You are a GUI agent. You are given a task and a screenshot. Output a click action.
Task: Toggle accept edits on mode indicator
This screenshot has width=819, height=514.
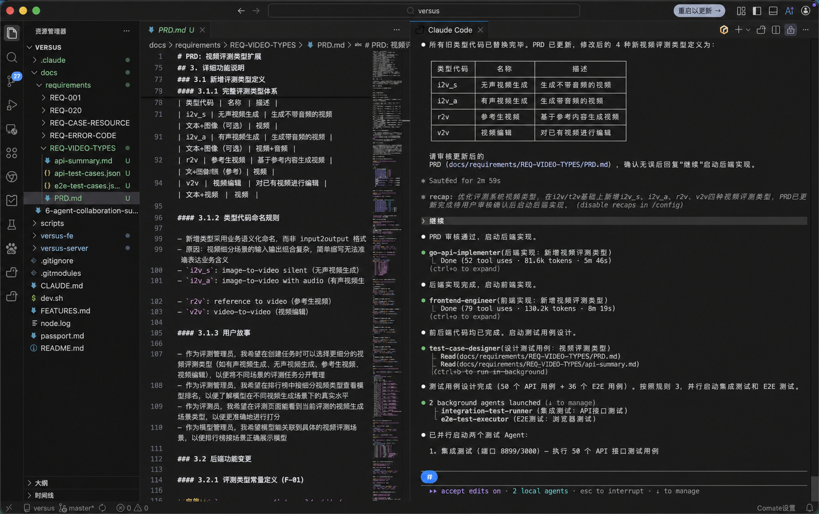pyautogui.click(x=470, y=491)
